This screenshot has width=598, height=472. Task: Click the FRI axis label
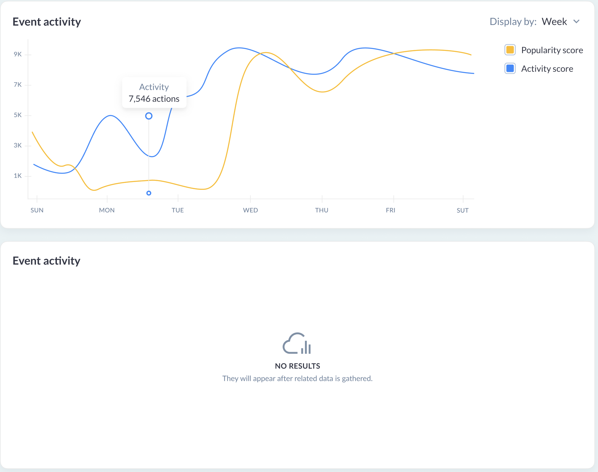391,210
